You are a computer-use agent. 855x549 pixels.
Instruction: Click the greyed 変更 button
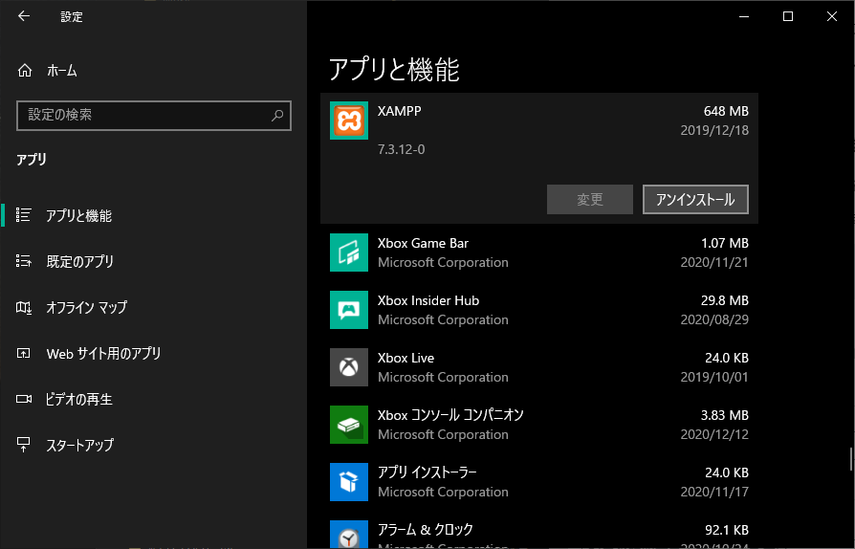[590, 200]
